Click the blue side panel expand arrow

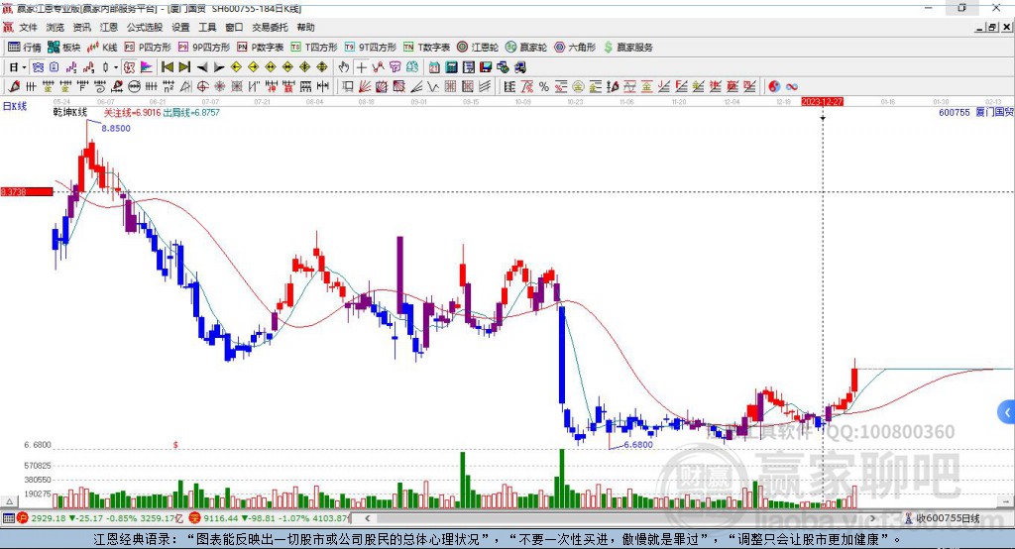[x=1007, y=412]
